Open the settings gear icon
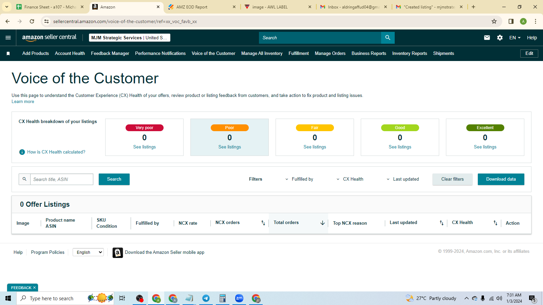The image size is (543, 305). tap(500, 38)
